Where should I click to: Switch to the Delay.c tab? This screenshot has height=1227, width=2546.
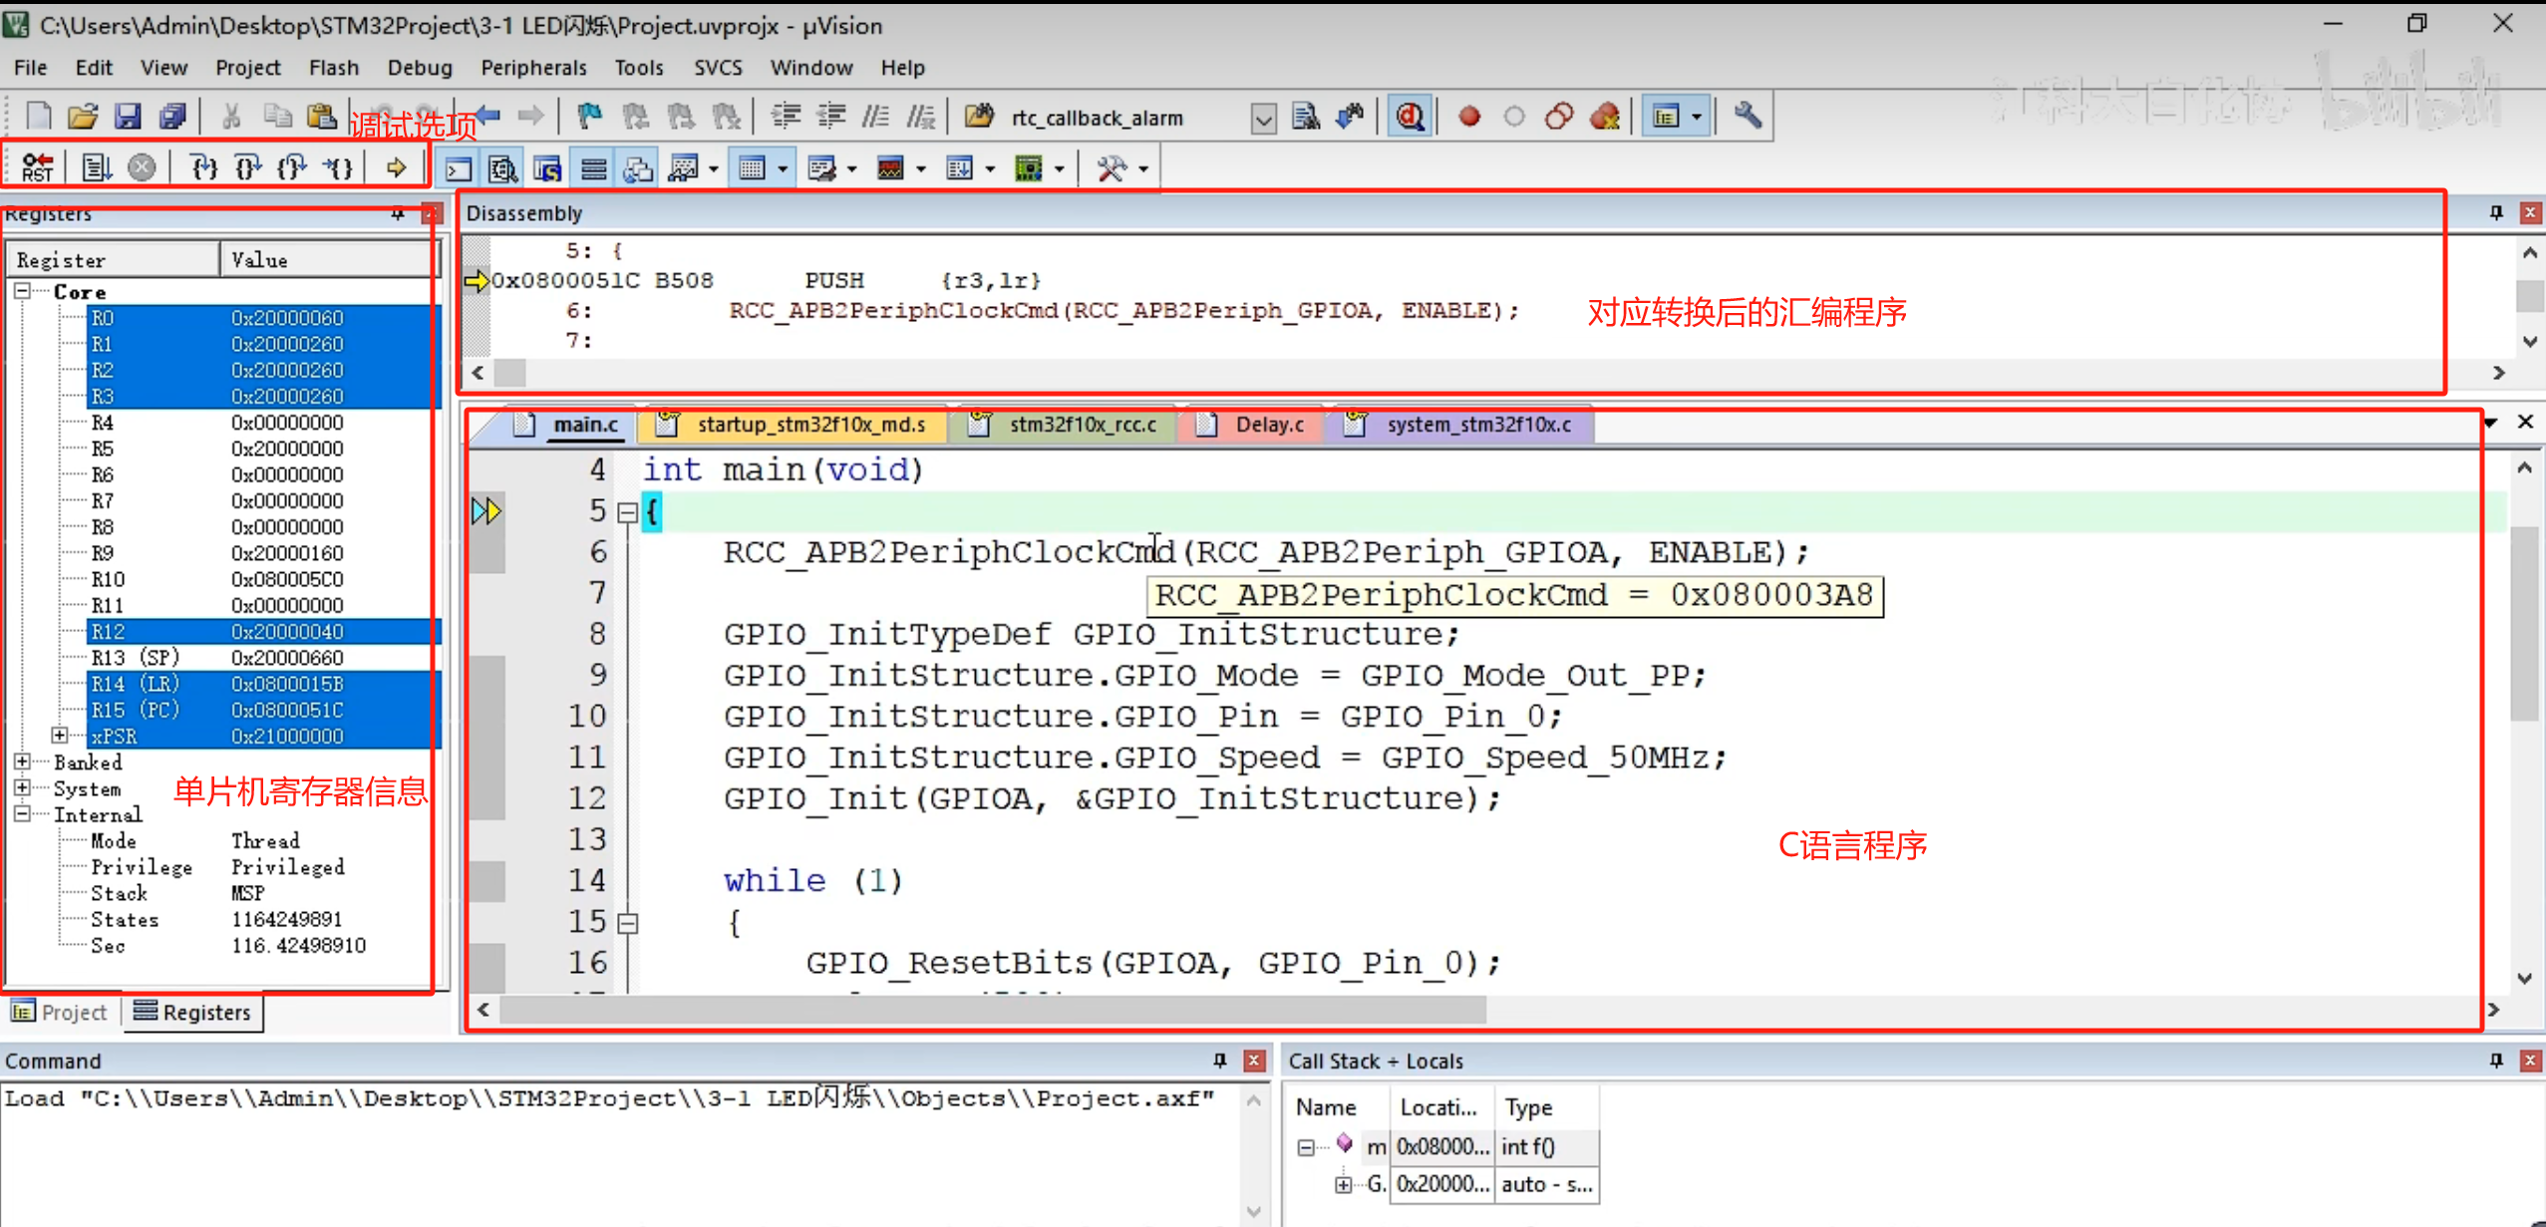(x=1268, y=425)
